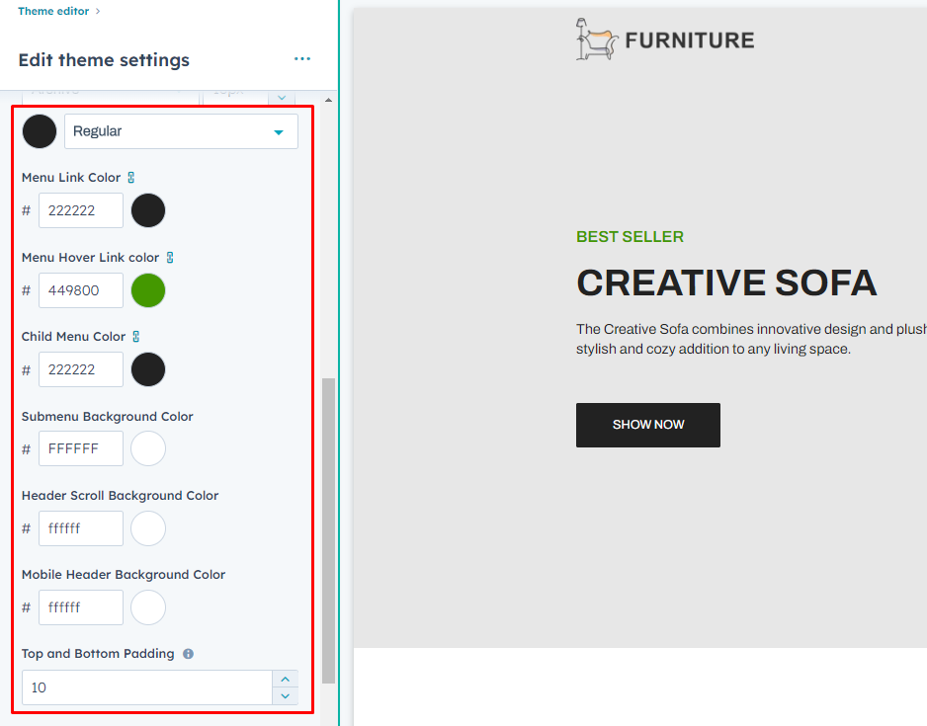This screenshot has height=726, width=927.
Task: Click the Menu Link Color hex field
Action: tap(81, 210)
